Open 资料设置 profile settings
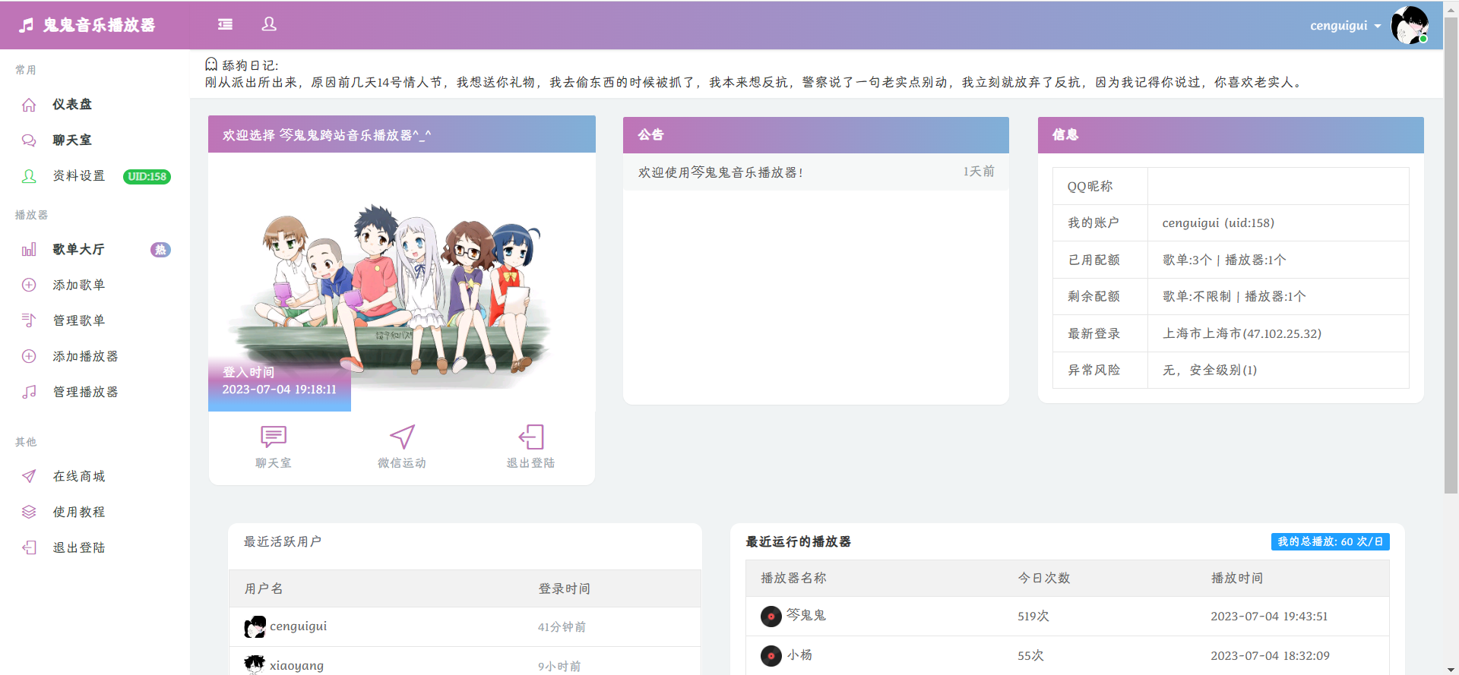The height and width of the screenshot is (675, 1459). coord(78,176)
